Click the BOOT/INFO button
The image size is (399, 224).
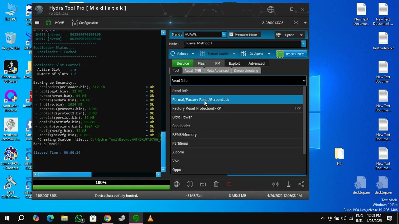(291, 54)
